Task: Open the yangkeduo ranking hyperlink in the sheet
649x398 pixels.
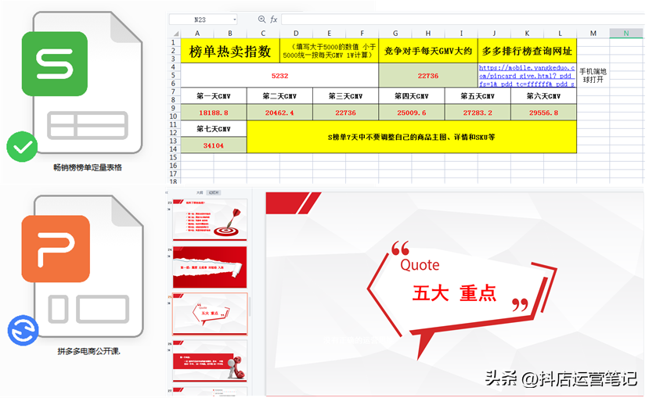Action: tap(527, 76)
